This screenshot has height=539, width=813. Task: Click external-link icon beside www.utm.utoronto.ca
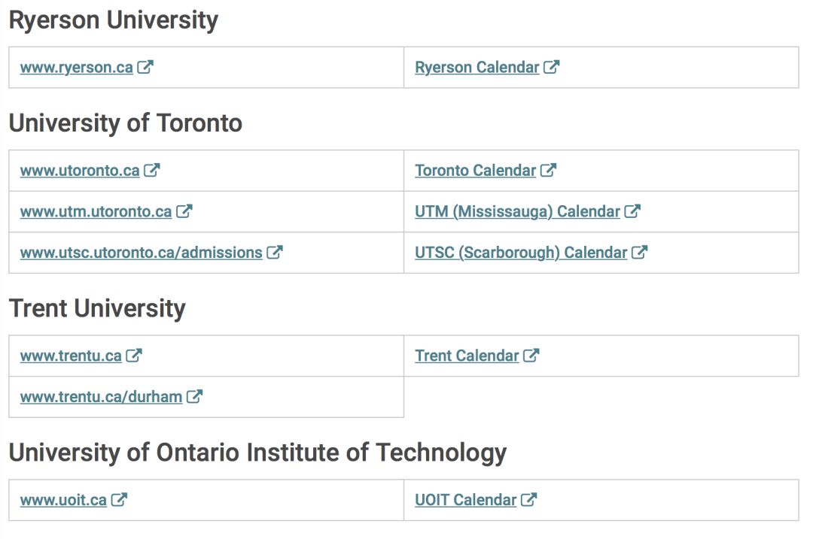(184, 210)
